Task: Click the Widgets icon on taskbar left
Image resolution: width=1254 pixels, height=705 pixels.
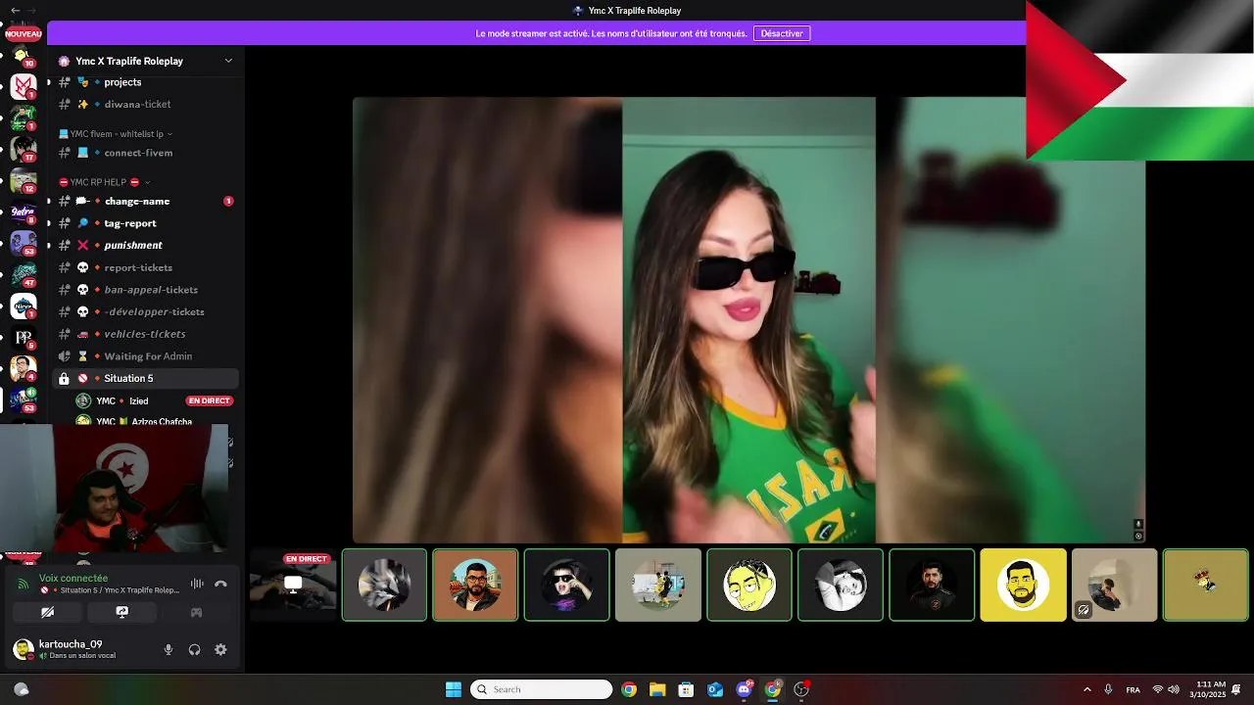Action: coord(22,689)
